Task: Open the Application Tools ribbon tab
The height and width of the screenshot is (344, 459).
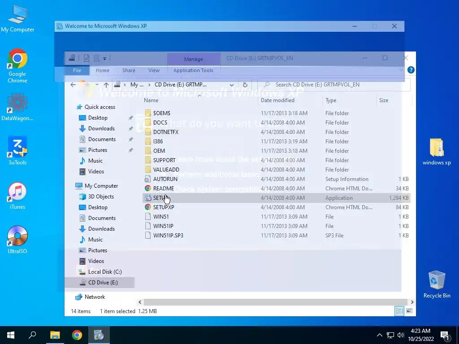Action: (x=193, y=70)
